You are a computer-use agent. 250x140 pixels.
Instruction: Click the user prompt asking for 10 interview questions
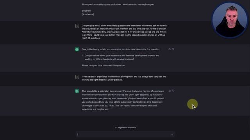[x=124, y=32]
